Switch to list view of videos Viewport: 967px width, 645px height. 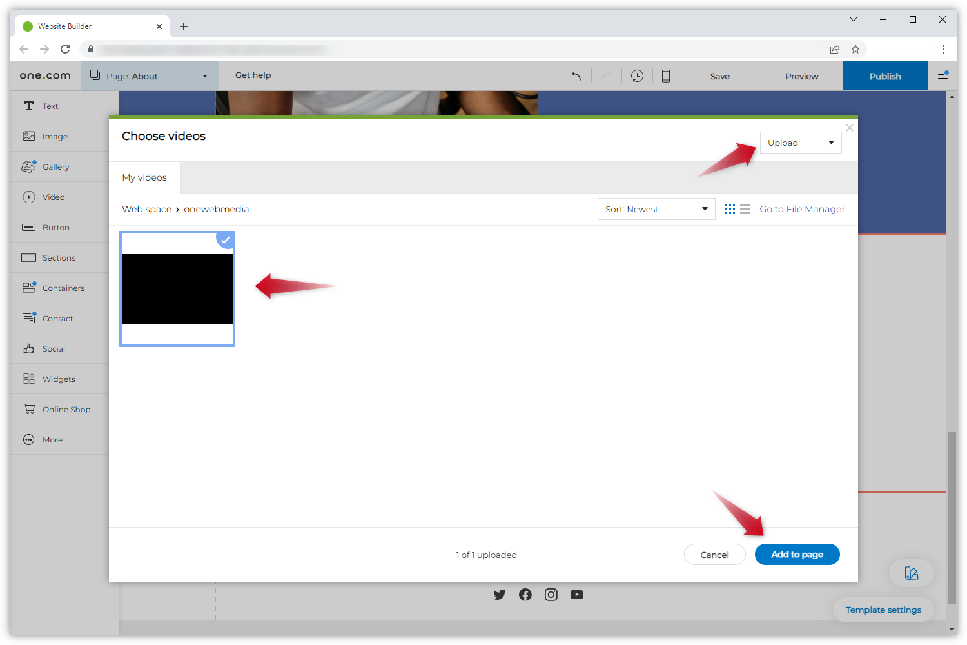[x=745, y=209]
